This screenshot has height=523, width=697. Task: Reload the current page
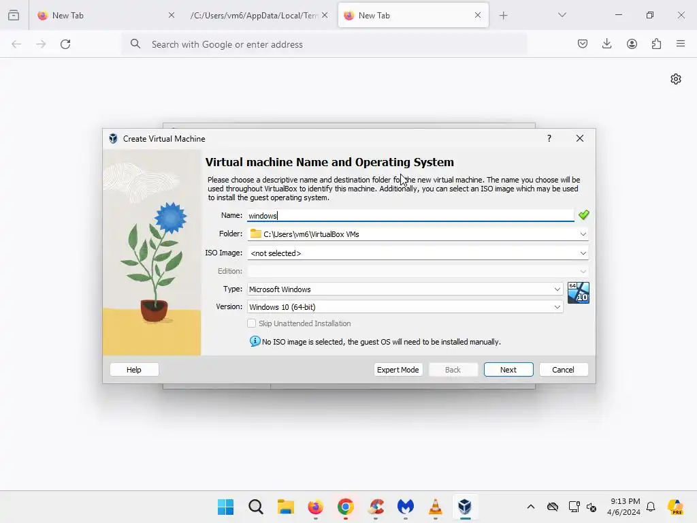(65, 44)
